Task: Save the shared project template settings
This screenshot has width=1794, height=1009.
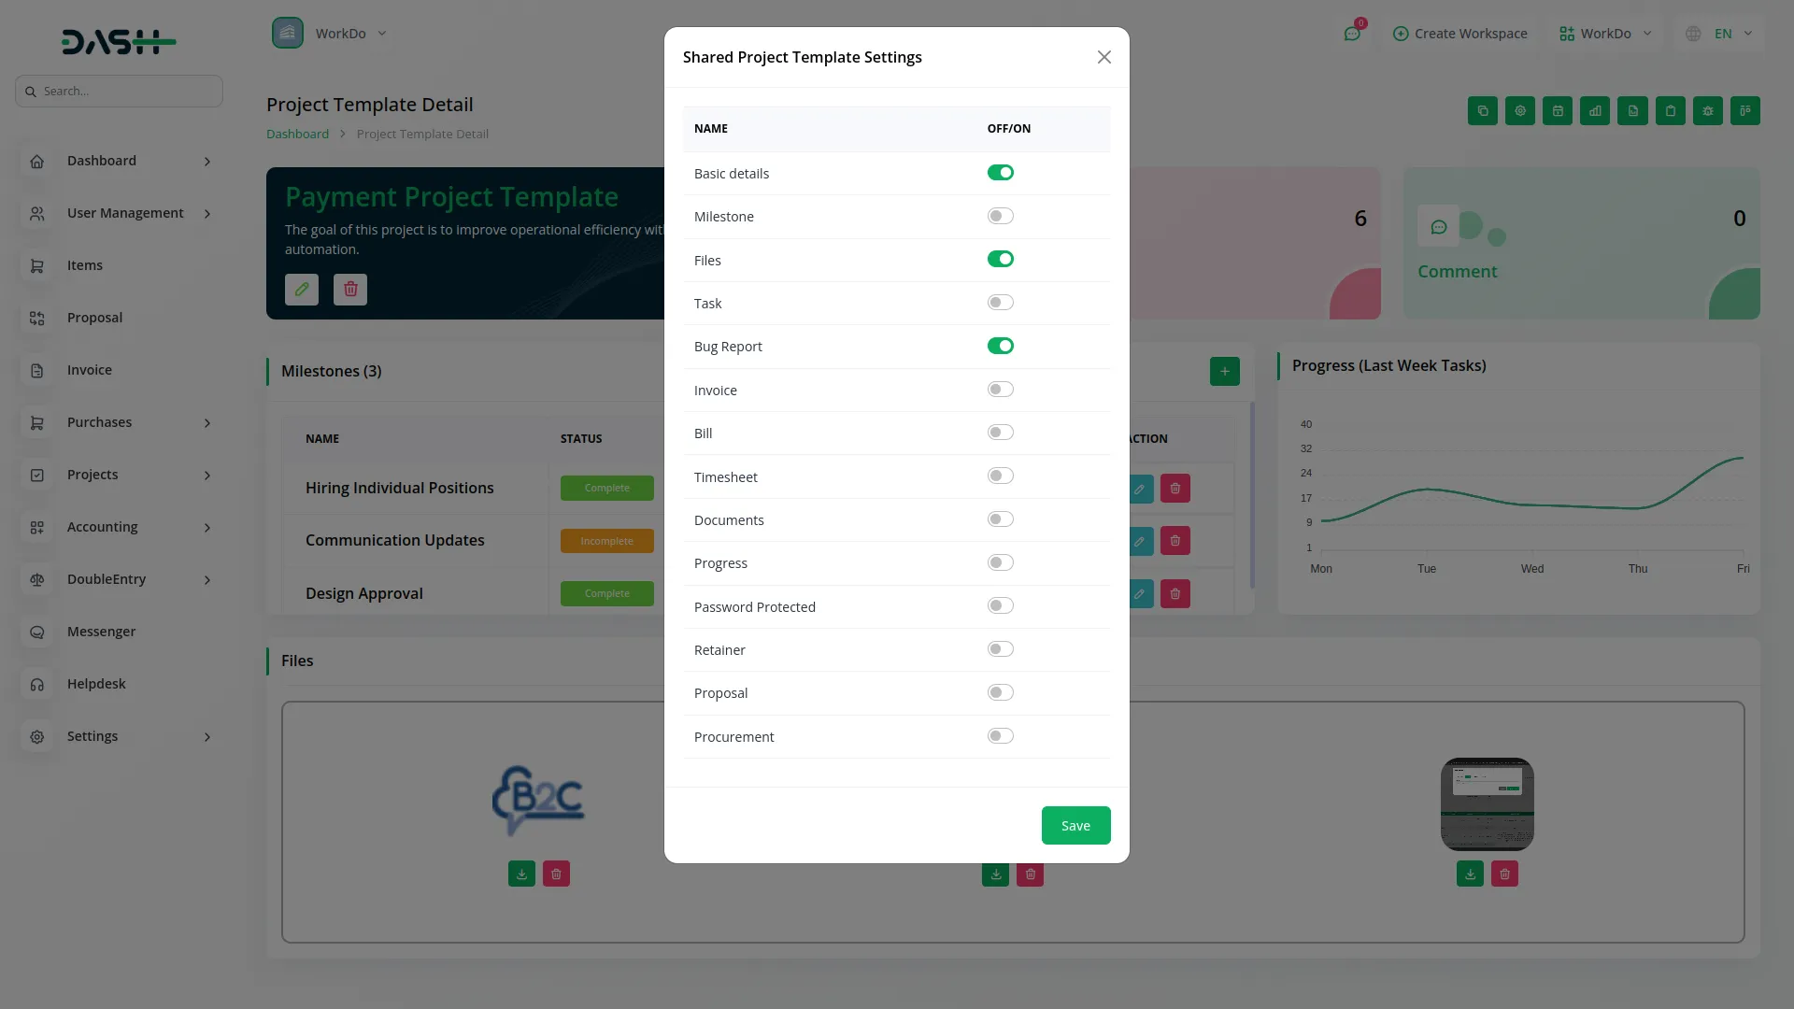Action: pos(1075,825)
